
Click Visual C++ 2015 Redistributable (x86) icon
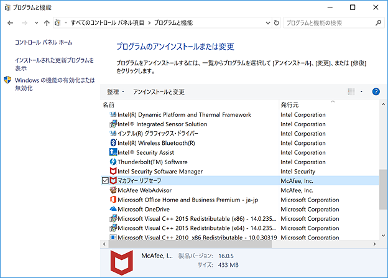(113, 218)
